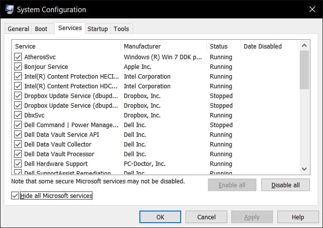The width and height of the screenshot is (323, 228).
Task: Sort by the Status column header
Action: pos(223,46)
